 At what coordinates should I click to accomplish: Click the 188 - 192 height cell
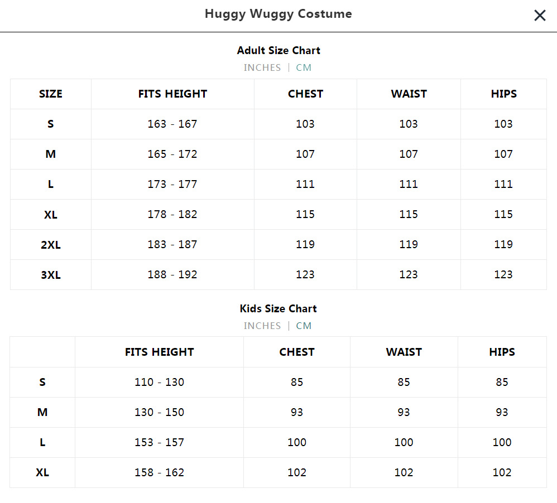coord(172,274)
